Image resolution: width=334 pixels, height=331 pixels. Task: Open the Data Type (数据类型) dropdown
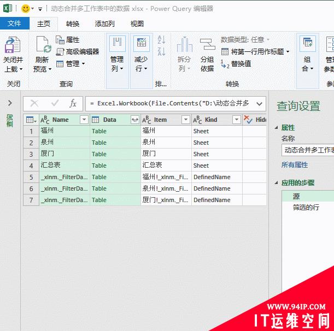pyautogui.click(x=245, y=39)
